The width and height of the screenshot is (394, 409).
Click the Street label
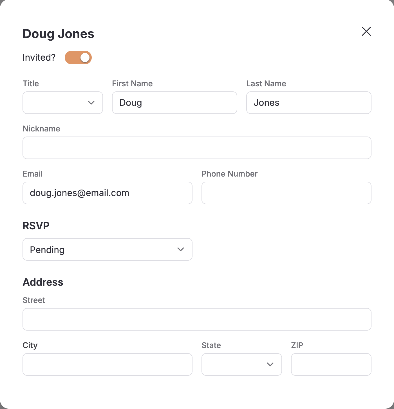coord(34,300)
